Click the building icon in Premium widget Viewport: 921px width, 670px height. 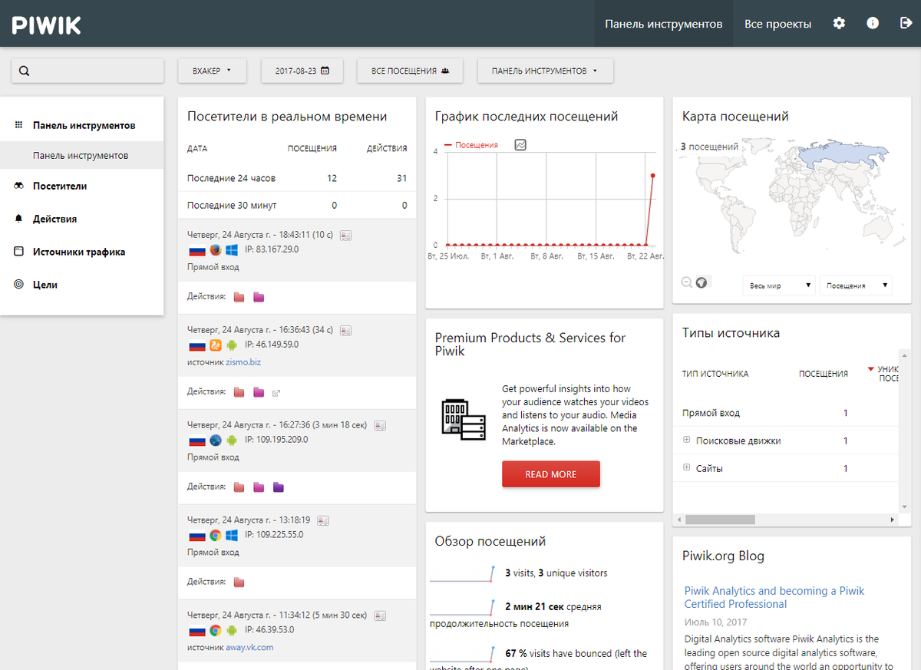point(464,419)
